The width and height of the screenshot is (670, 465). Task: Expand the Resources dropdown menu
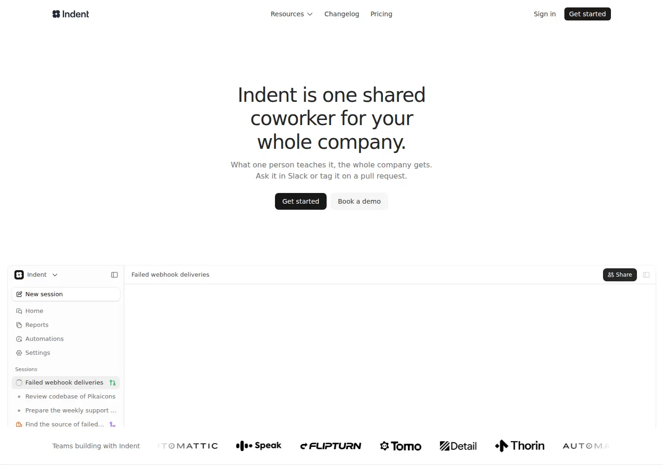coord(292,14)
